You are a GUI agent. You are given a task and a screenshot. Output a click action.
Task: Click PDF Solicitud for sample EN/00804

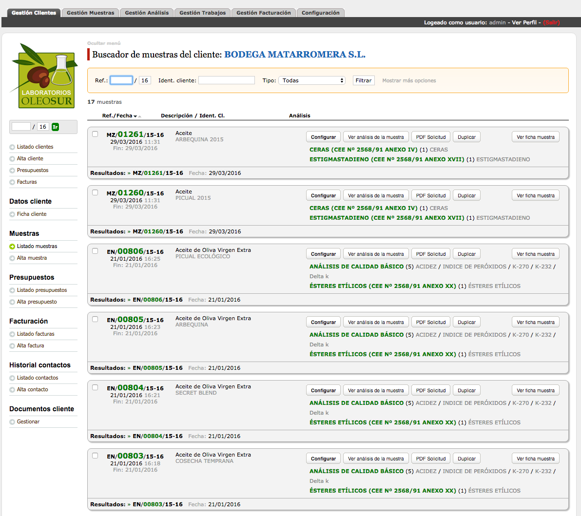coord(431,390)
